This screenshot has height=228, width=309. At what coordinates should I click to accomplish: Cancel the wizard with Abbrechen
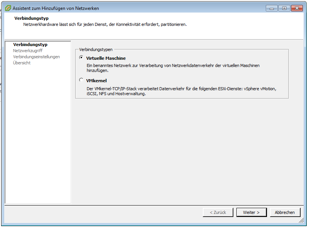pos(285,212)
